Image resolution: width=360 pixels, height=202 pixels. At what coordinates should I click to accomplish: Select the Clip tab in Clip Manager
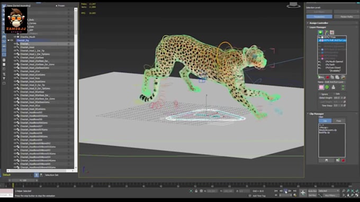pos(325,121)
